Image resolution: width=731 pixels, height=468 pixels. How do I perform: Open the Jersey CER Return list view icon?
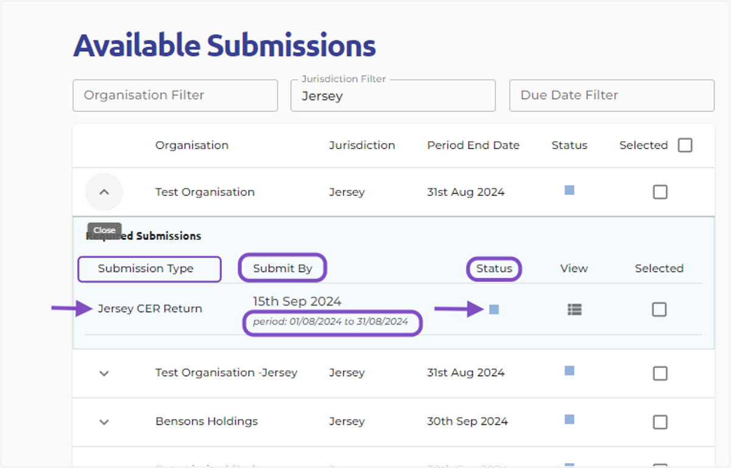574,310
